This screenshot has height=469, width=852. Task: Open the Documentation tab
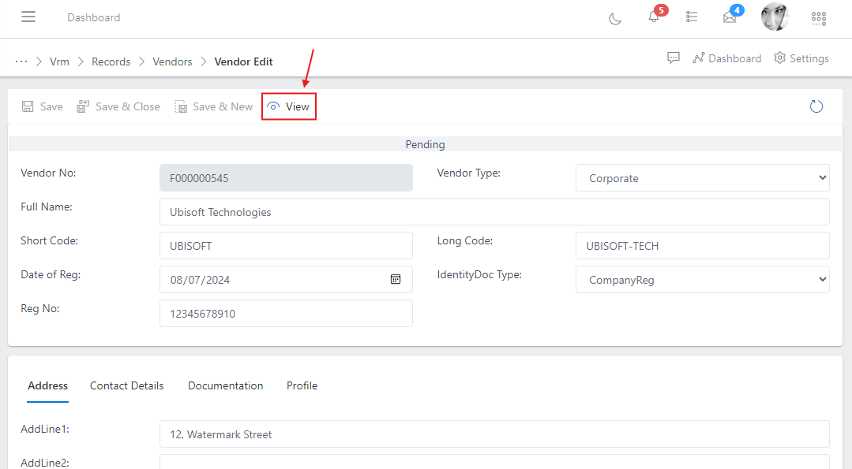(x=225, y=385)
